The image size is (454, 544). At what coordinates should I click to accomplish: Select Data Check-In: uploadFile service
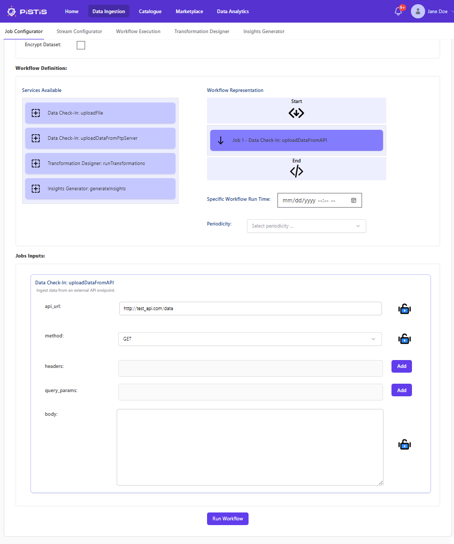tap(100, 113)
